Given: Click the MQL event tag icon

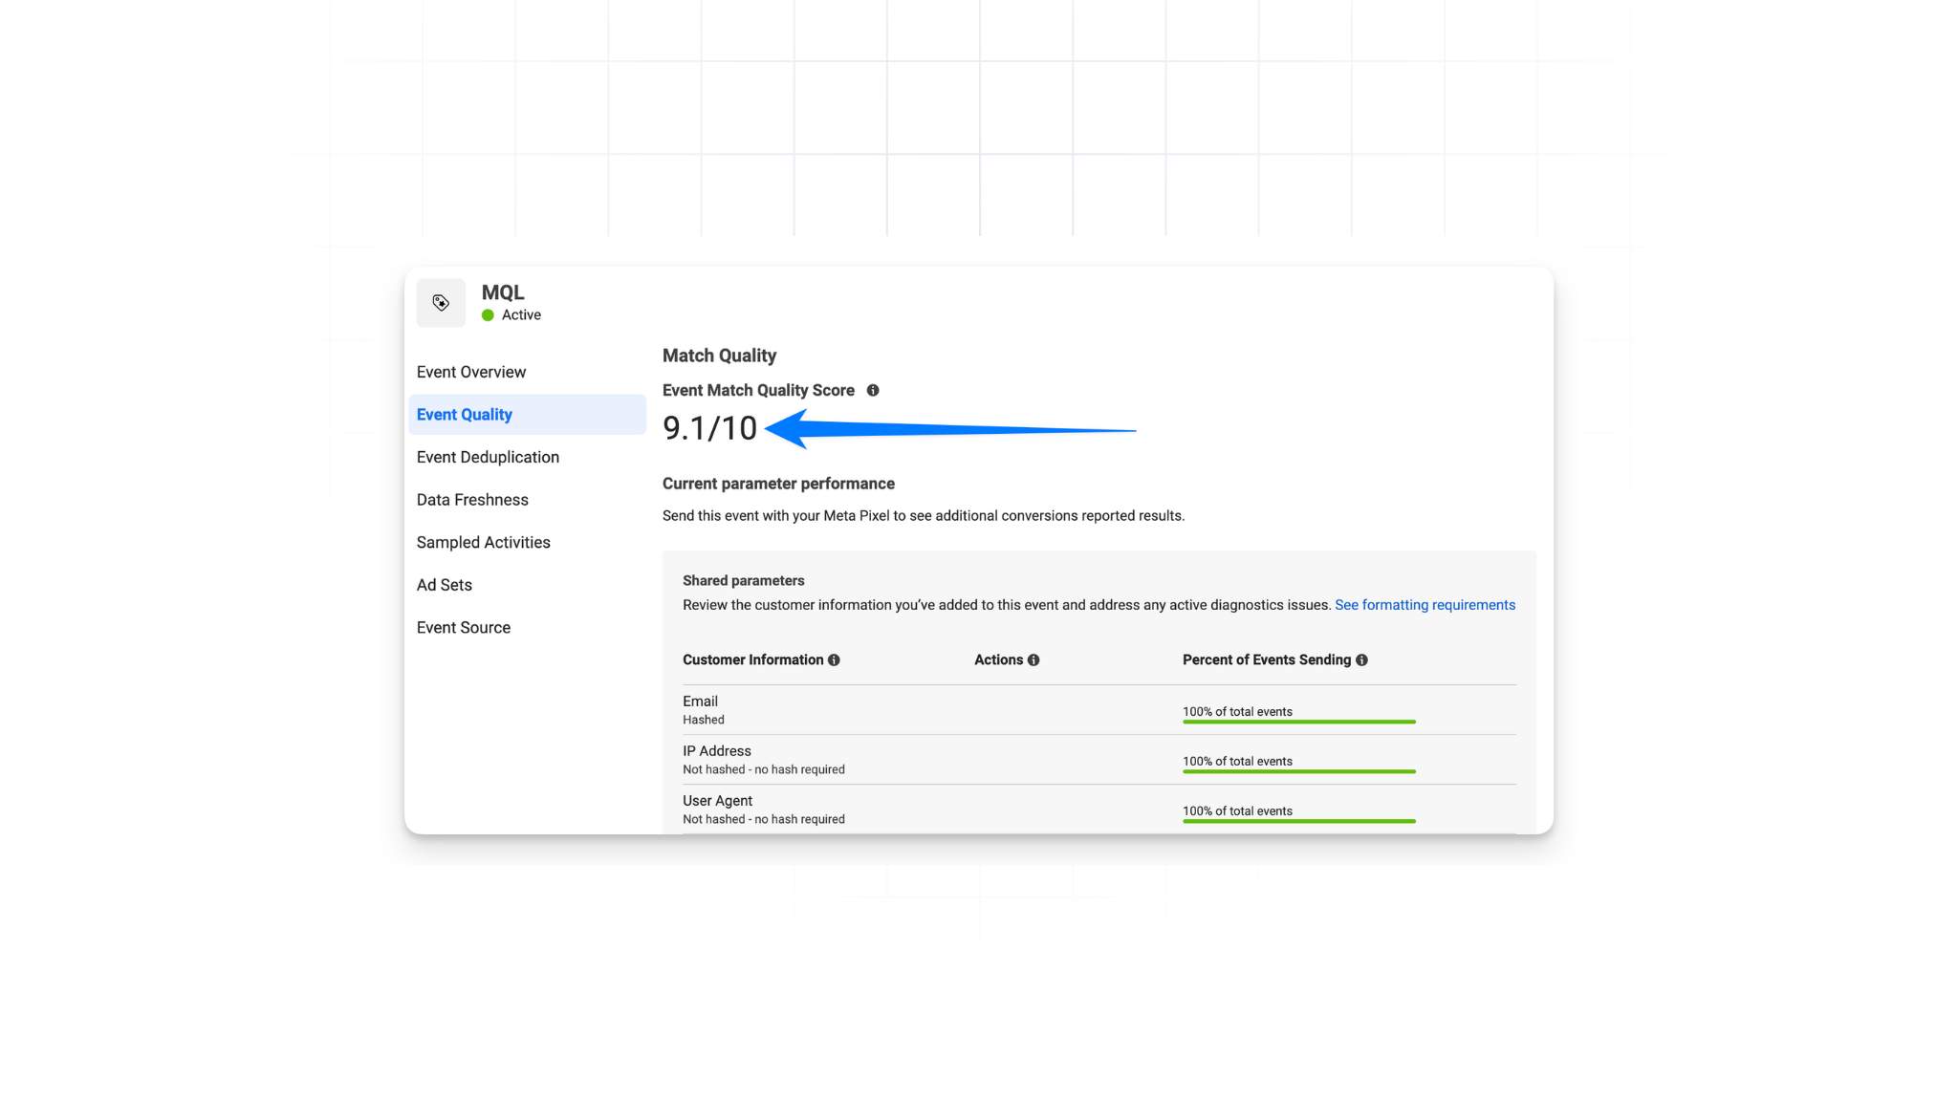Looking at the screenshot, I should pos(441,303).
